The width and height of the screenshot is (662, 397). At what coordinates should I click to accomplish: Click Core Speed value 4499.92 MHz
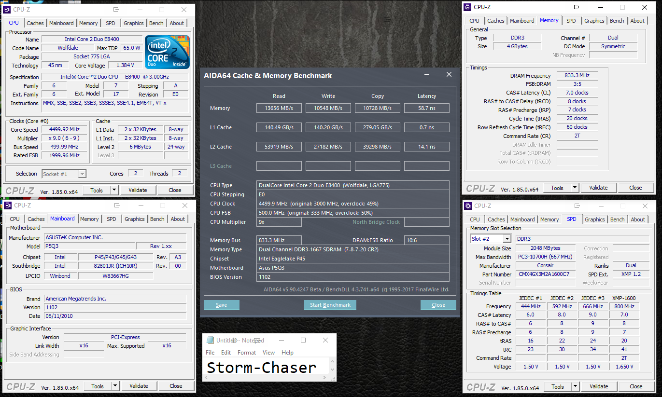[64, 129]
